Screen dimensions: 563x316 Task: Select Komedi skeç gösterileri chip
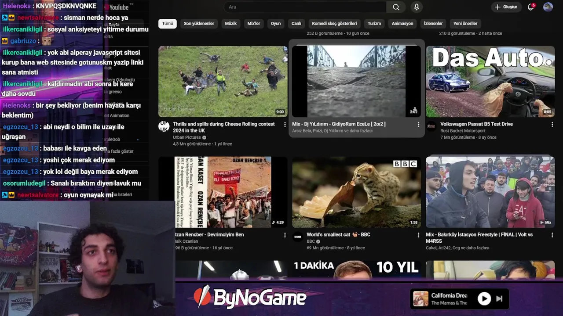[334, 24]
